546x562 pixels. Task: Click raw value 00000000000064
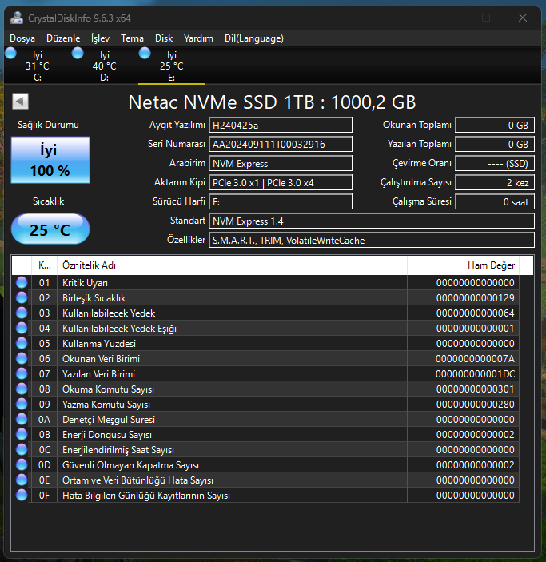[475, 313]
